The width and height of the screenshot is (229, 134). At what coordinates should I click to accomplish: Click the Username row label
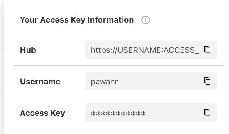click(x=40, y=82)
